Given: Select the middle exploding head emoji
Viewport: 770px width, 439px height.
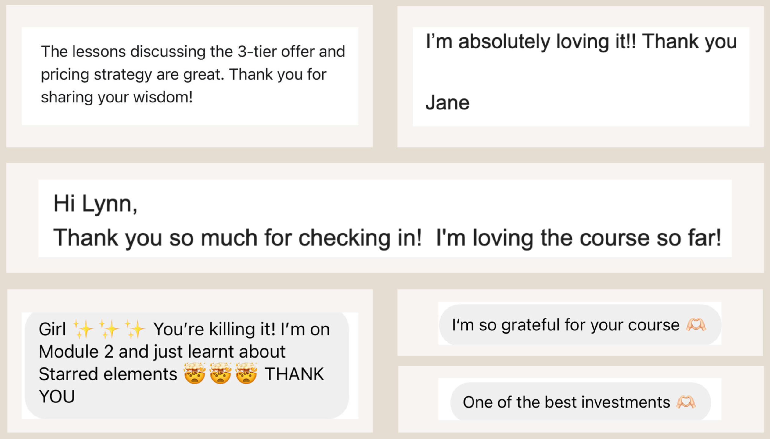Looking at the screenshot, I should [x=221, y=373].
